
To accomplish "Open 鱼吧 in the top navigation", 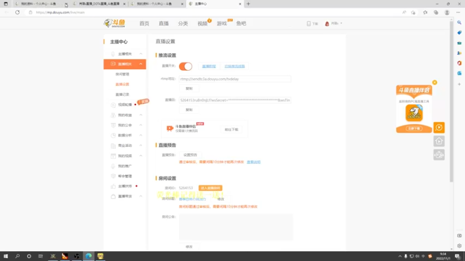I will click(241, 23).
